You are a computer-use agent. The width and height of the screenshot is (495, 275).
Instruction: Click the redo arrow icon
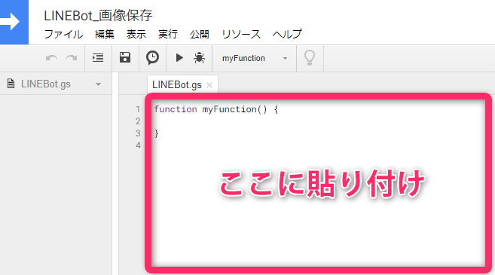click(72, 58)
